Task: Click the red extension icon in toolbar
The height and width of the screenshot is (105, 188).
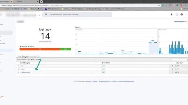Action: tap(181, 6)
